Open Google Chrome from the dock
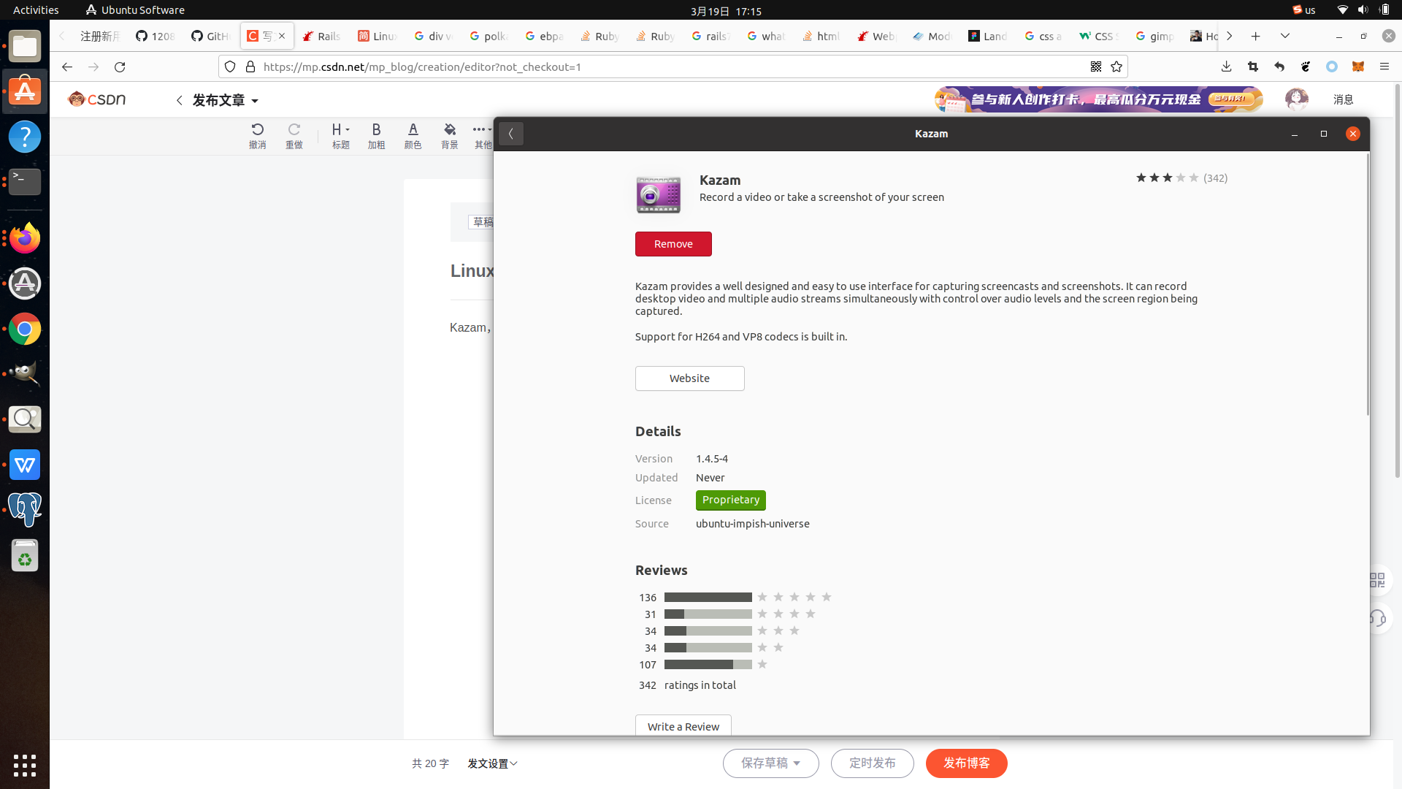Image resolution: width=1402 pixels, height=789 pixels. [x=25, y=329]
